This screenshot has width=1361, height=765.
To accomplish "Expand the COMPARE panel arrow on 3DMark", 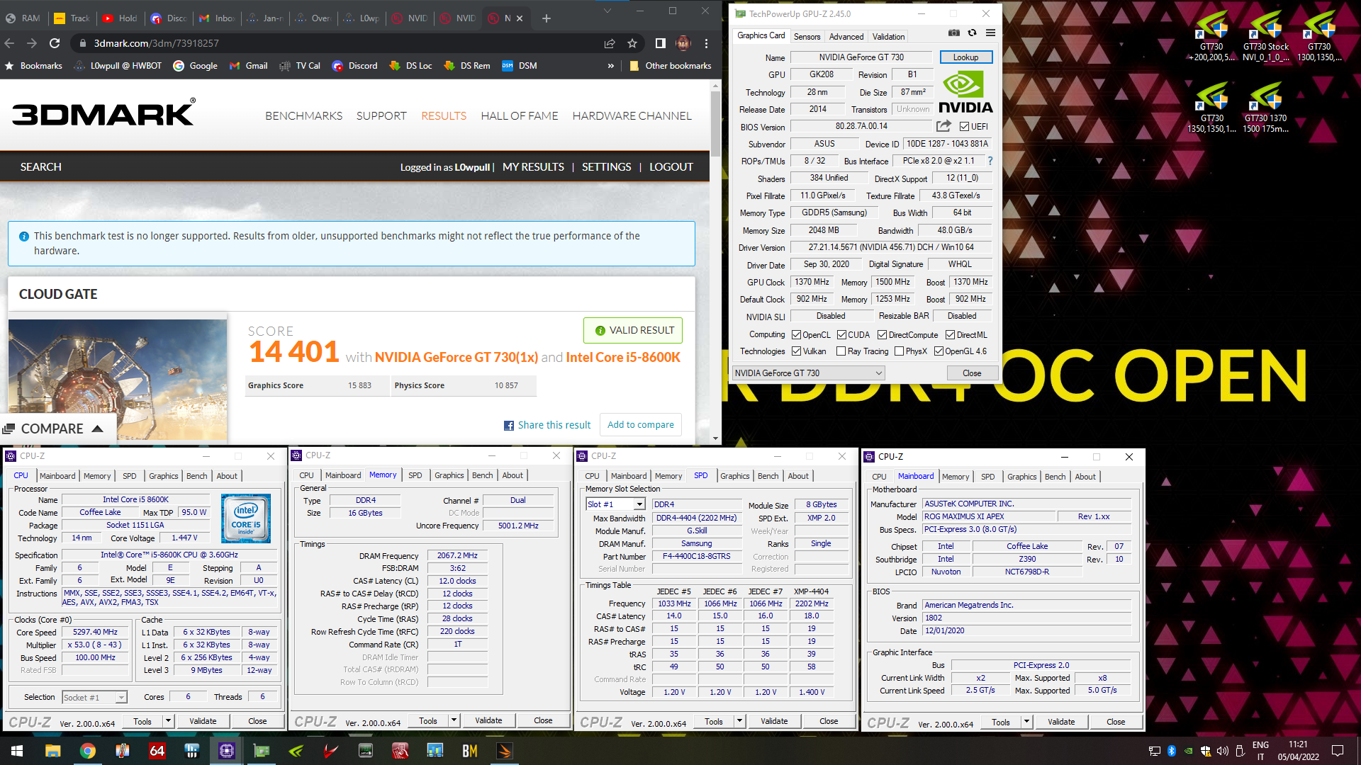I will pyautogui.click(x=98, y=429).
